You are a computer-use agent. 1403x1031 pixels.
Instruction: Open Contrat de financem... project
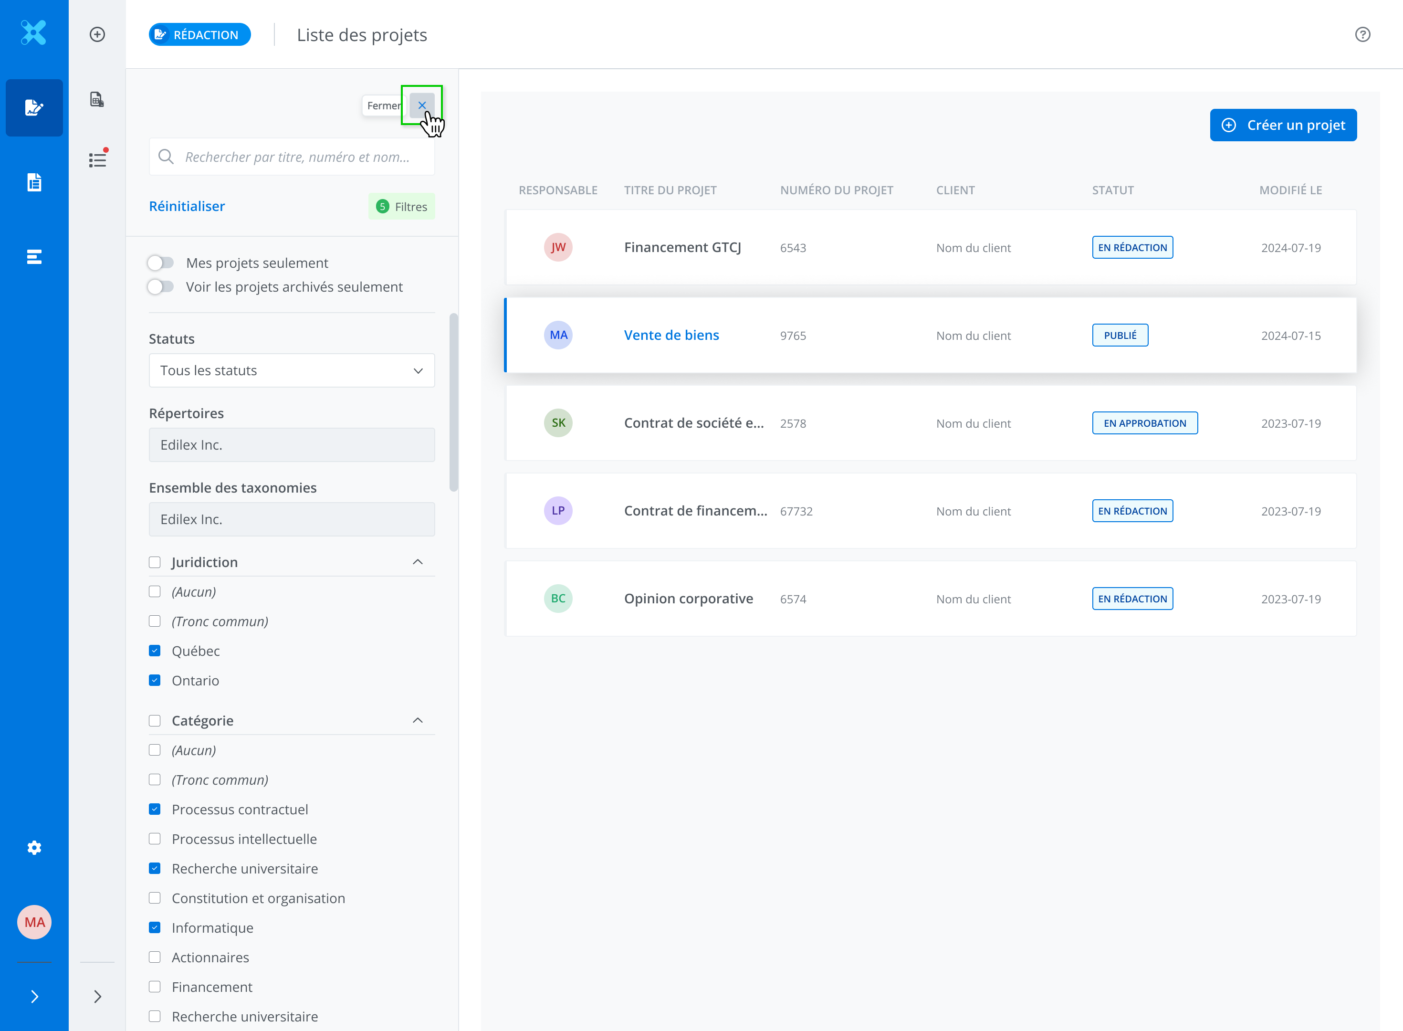click(x=696, y=511)
